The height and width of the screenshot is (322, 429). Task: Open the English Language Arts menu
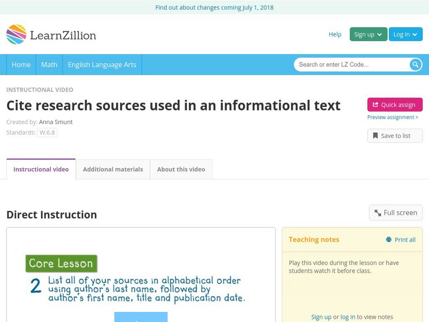[x=102, y=64]
